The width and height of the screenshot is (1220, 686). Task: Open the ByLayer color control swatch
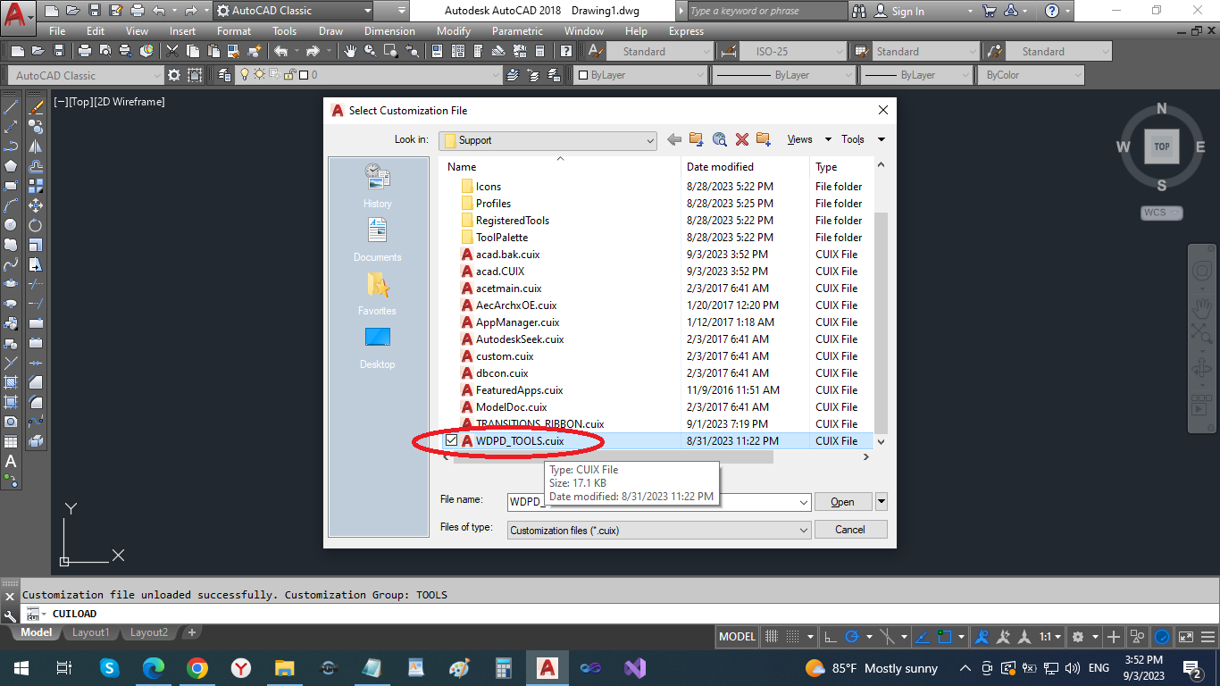(581, 75)
